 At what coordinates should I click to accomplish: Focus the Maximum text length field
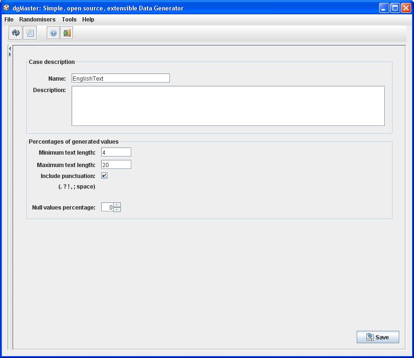[116, 165]
